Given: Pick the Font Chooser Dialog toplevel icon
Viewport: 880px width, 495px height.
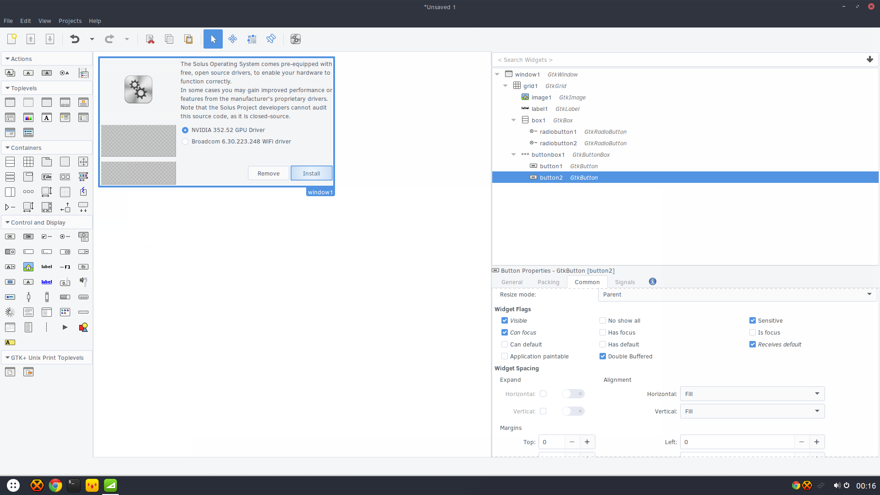Looking at the screenshot, I should coord(47,118).
